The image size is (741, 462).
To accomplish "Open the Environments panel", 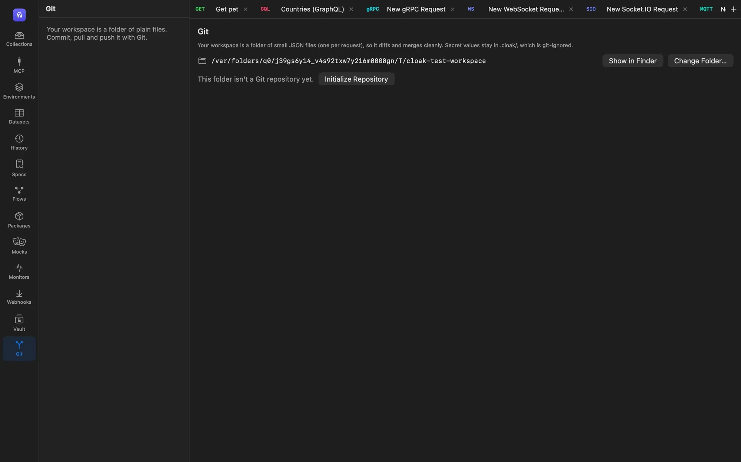I will click(19, 91).
